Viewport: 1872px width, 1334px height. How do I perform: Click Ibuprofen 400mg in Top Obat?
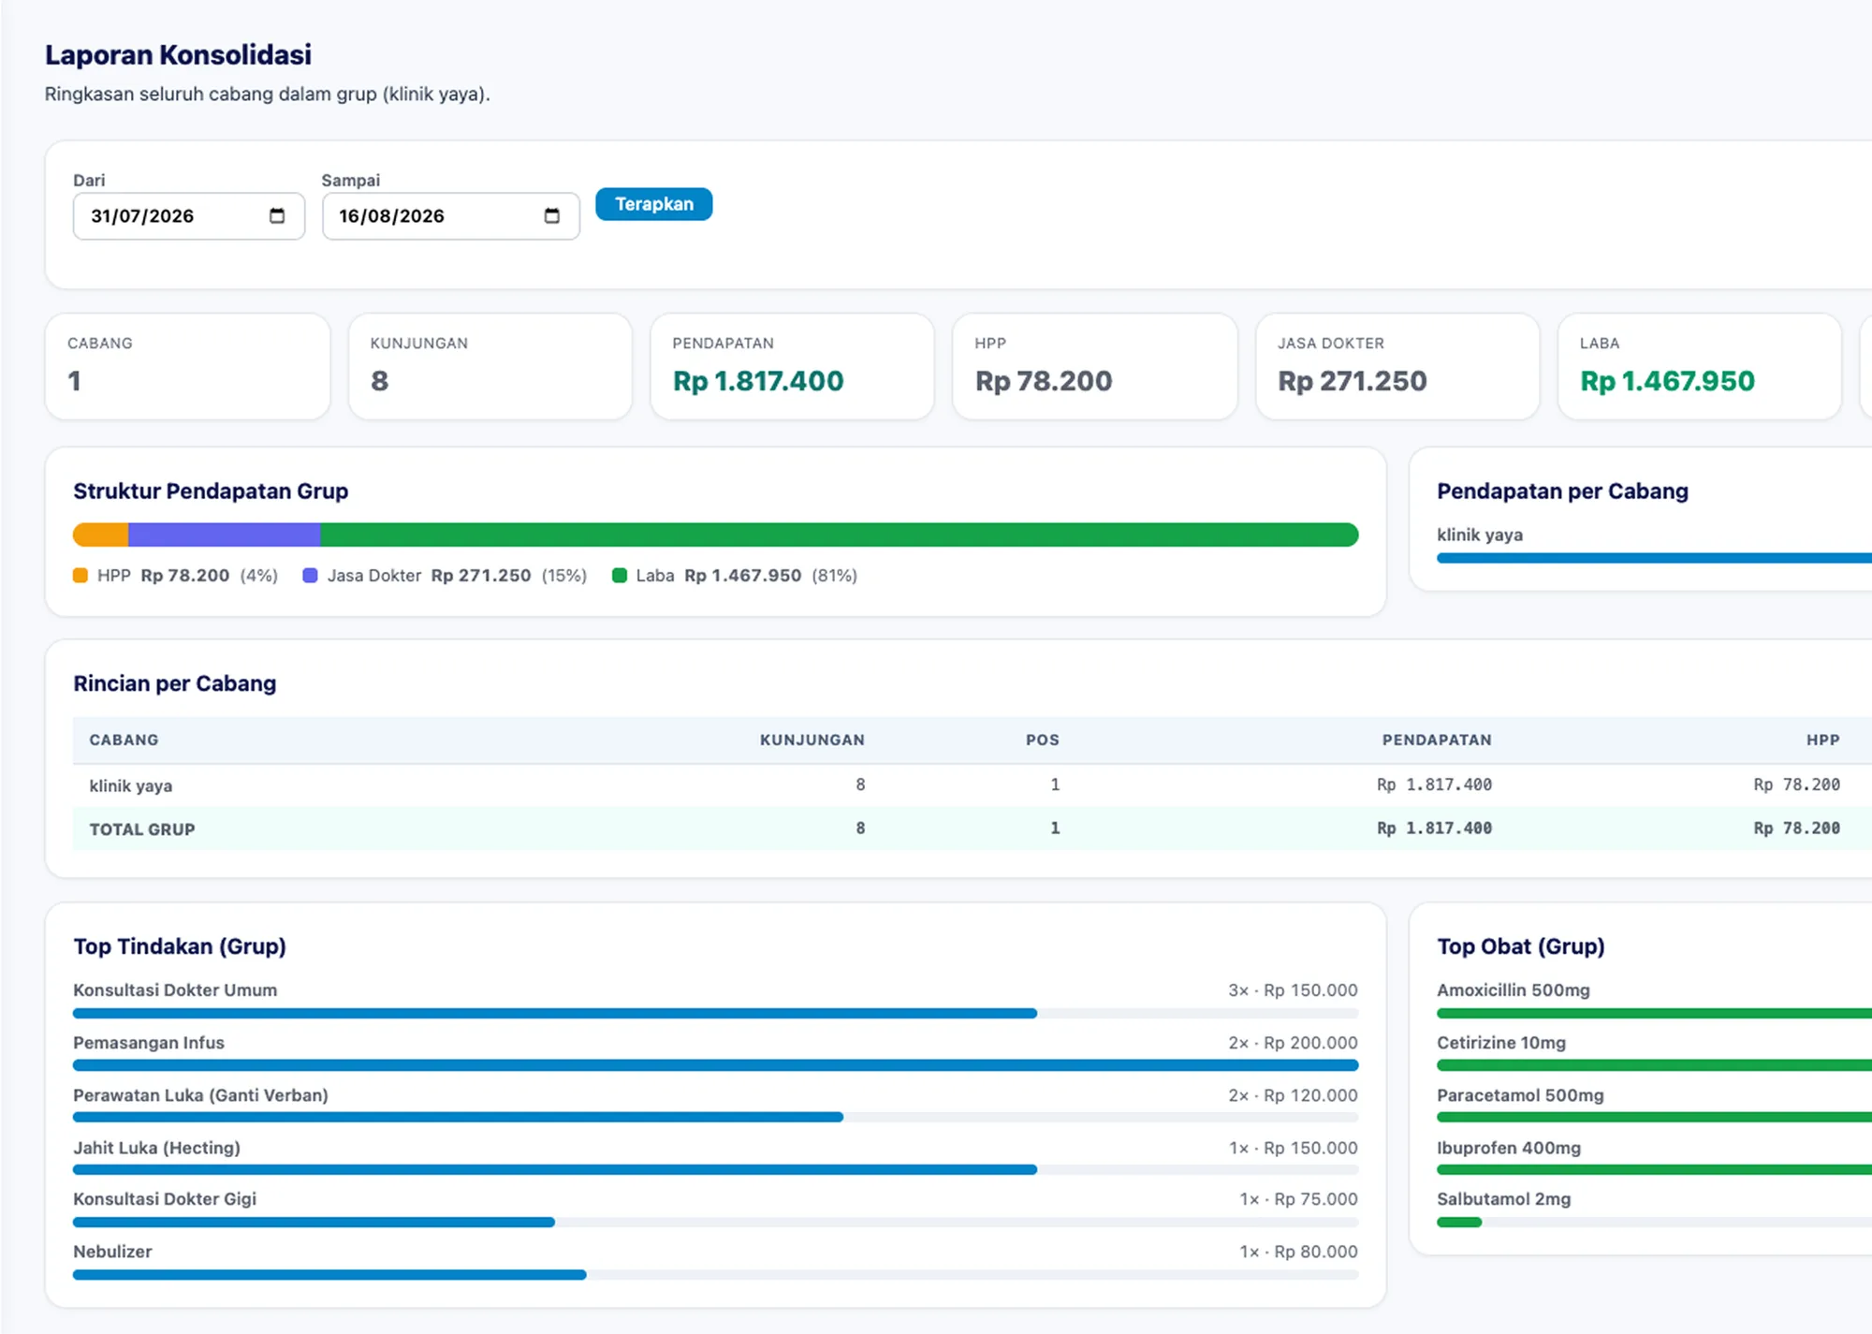click(x=1509, y=1148)
